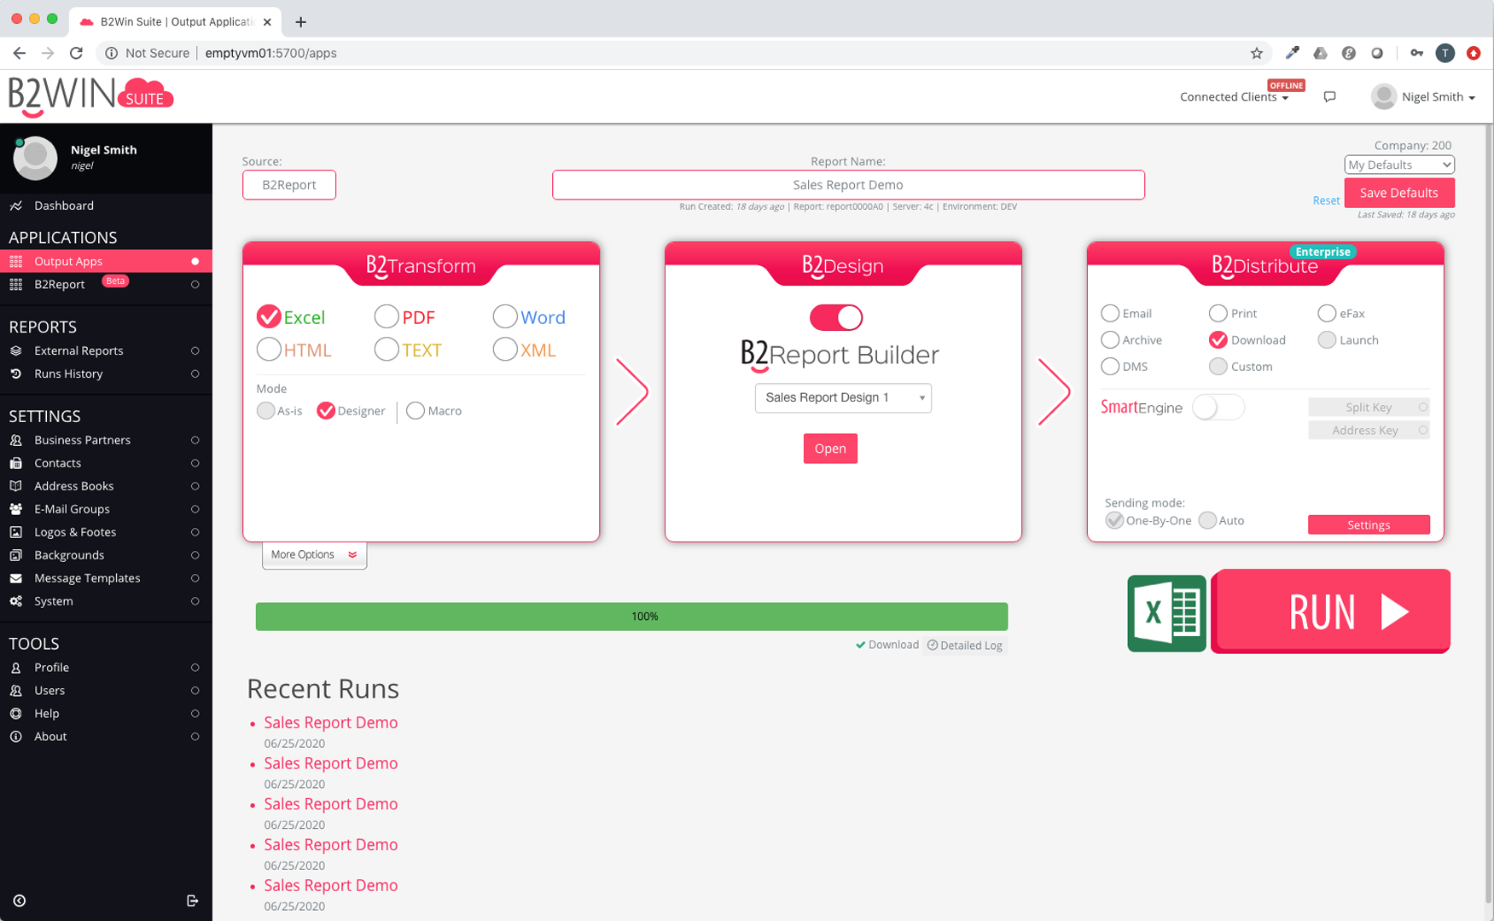Open B2Distribute Settings button

[x=1369, y=525]
